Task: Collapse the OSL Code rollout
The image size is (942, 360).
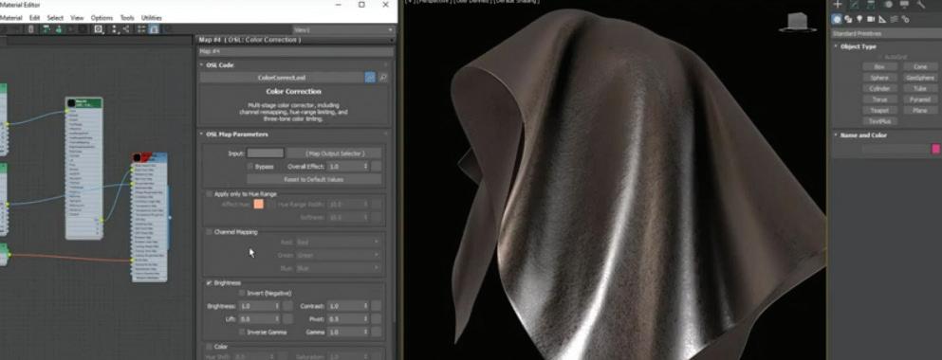Action: pos(202,64)
